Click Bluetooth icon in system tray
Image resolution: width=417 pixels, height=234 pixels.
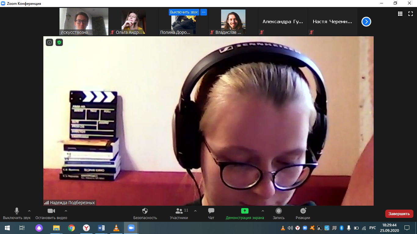tap(342, 228)
